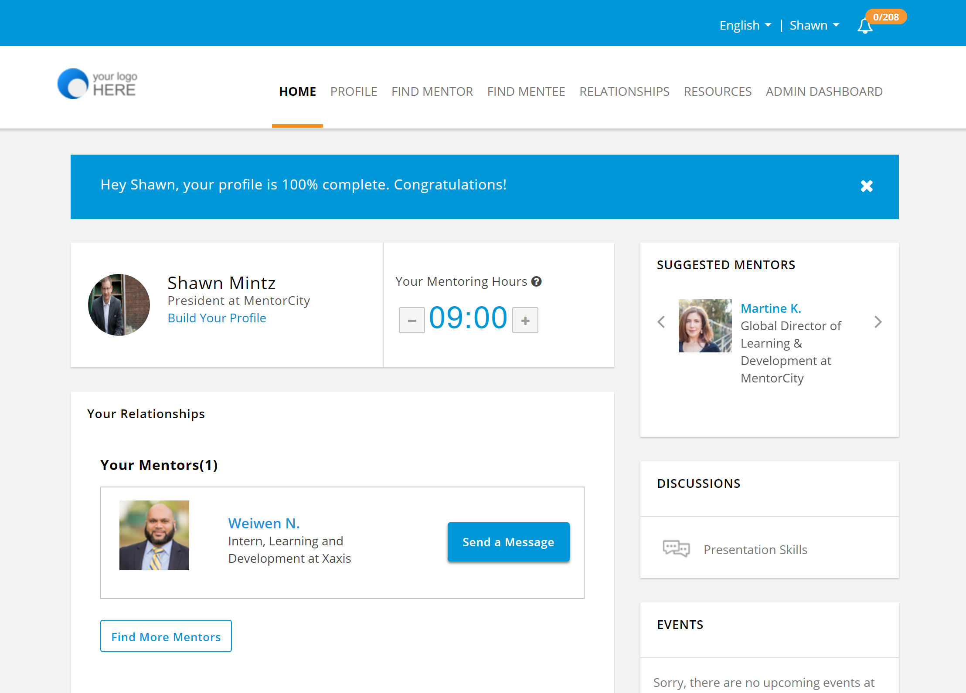Screen dimensions: 966x693
Task: Open the notifications bell icon
Action: click(x=865, y=26)
